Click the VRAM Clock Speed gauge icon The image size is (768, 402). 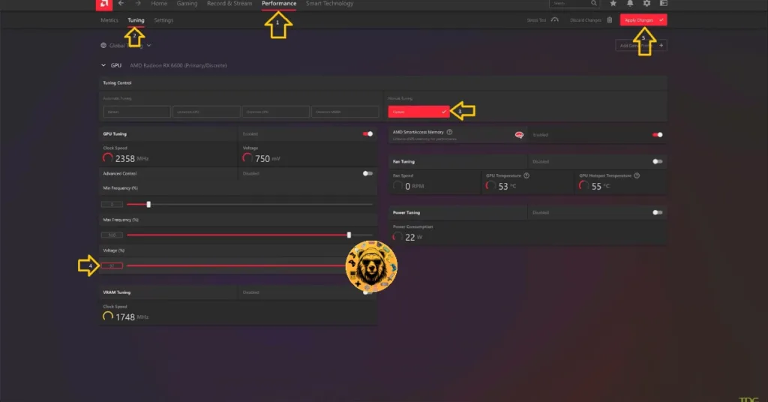coord(108,316)
